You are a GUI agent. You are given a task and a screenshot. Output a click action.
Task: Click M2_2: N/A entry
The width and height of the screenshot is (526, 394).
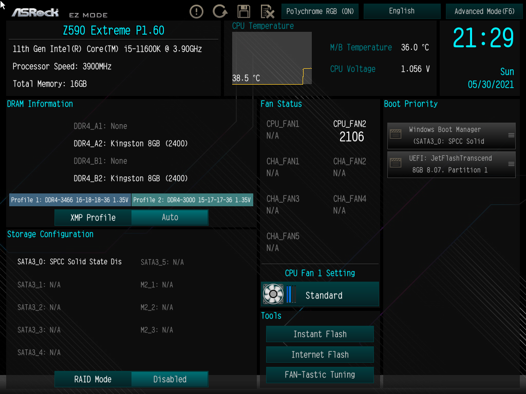[x=157, y=307]
